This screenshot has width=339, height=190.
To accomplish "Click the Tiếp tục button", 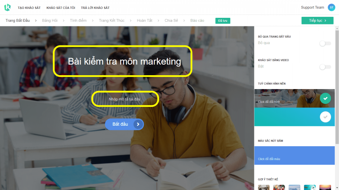I will click(x=317, y=20).
